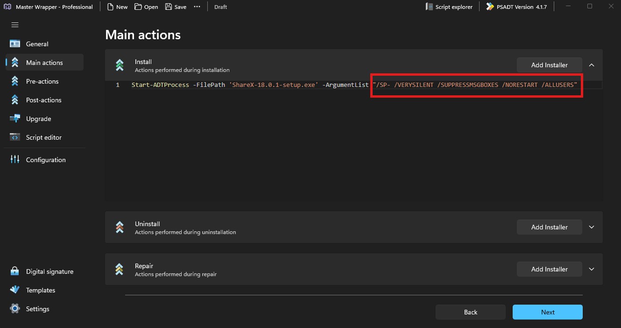Viewport: 621px width, 328px height.
Task: Expand the Repair section chevron
Action: tap(592, 269)
